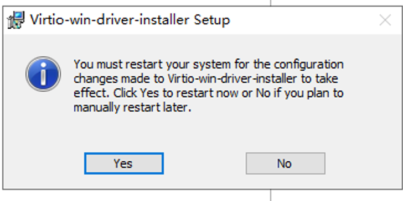Close the Virtio-win-driver-installer Setup dialog
The image size is (403, 201).
[385, 20]
